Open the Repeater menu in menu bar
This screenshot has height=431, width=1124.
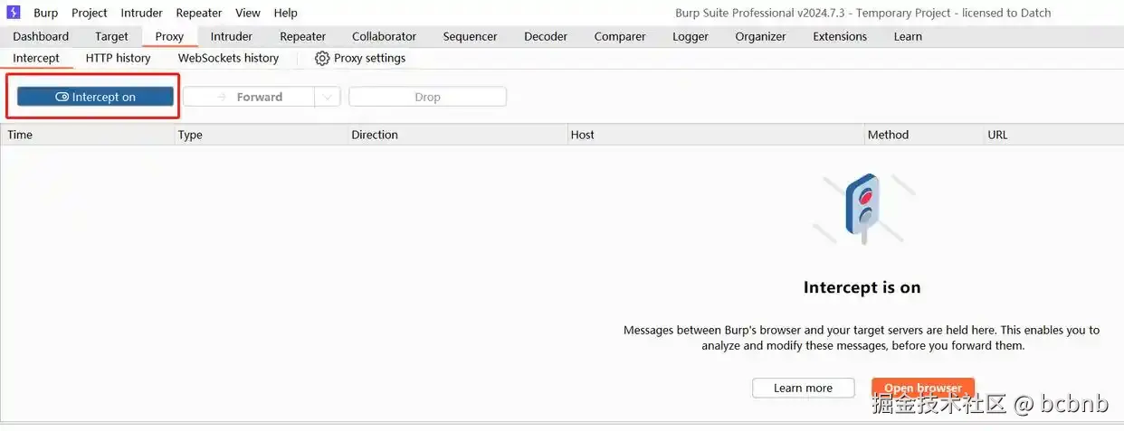click(199, 13)
